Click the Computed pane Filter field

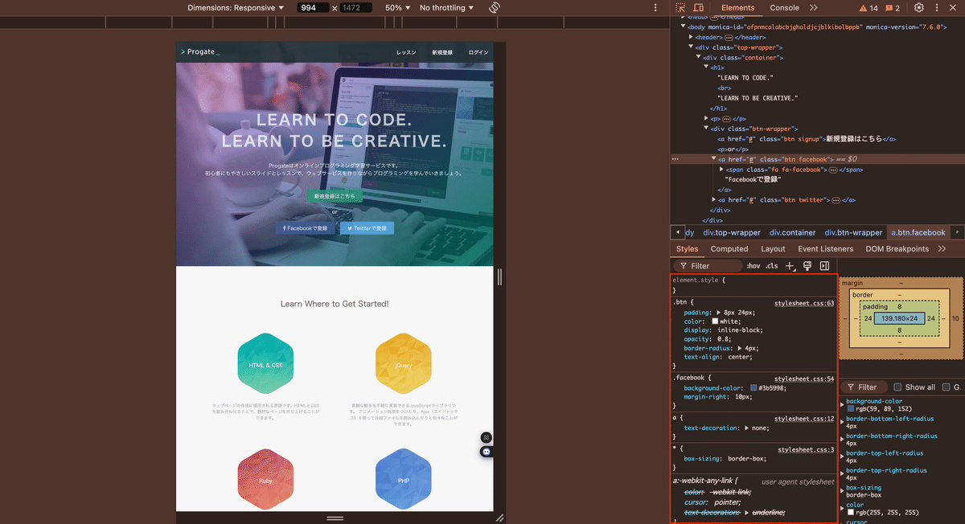pyautogui.click(x=865, y=387)
